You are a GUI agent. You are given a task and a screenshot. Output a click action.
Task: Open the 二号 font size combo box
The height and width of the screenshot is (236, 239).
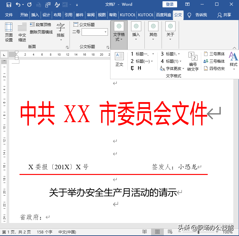click(95, 32)
